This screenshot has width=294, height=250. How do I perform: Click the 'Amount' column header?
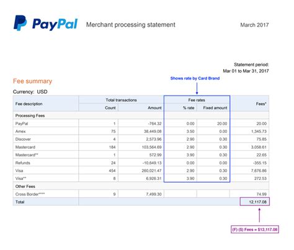154,108
